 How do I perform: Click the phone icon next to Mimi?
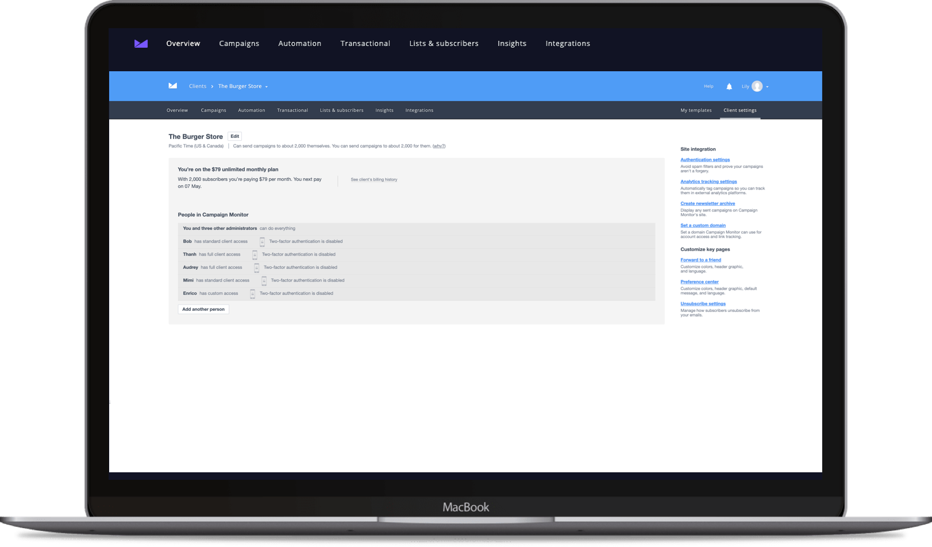[x=264, y=280]
